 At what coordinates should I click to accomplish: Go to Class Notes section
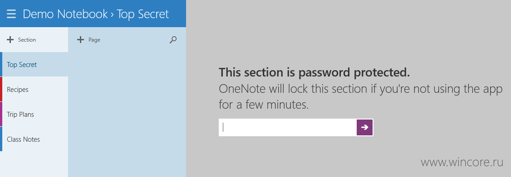pyautogui.click(x=34, y=139)
